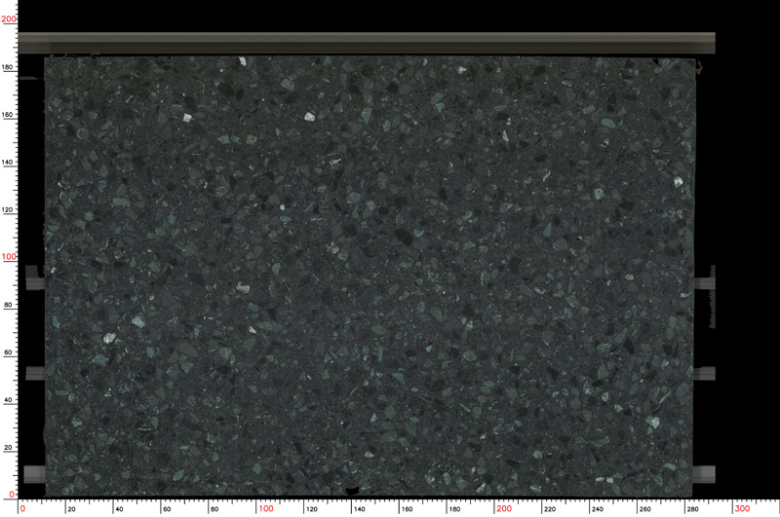The image size is (780, 517).
Task: Click the top-left gray support bracket
Action: (x=34, y=278)
